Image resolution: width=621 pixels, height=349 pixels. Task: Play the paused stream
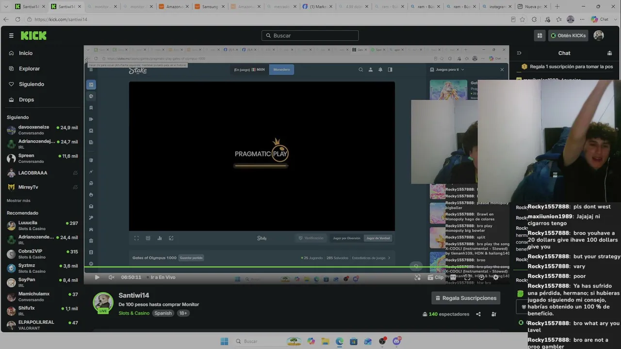pos(97,277)
